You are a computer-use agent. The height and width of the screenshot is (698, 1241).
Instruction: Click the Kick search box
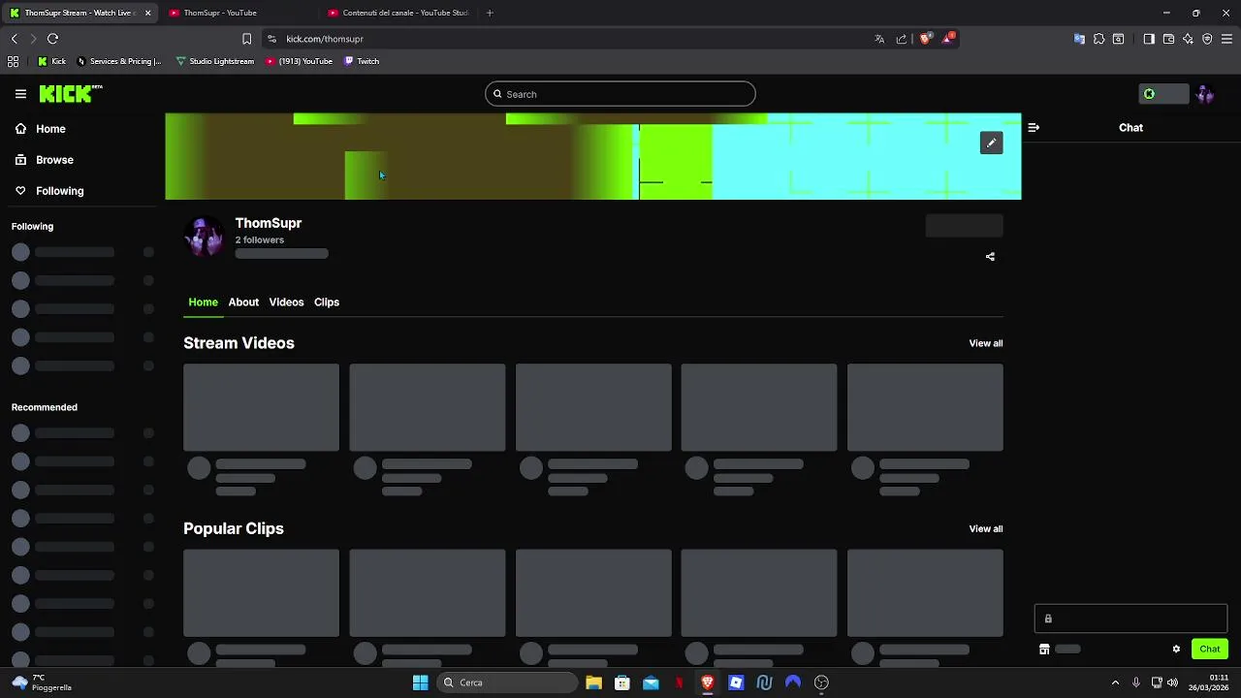(x=620, y=94)
